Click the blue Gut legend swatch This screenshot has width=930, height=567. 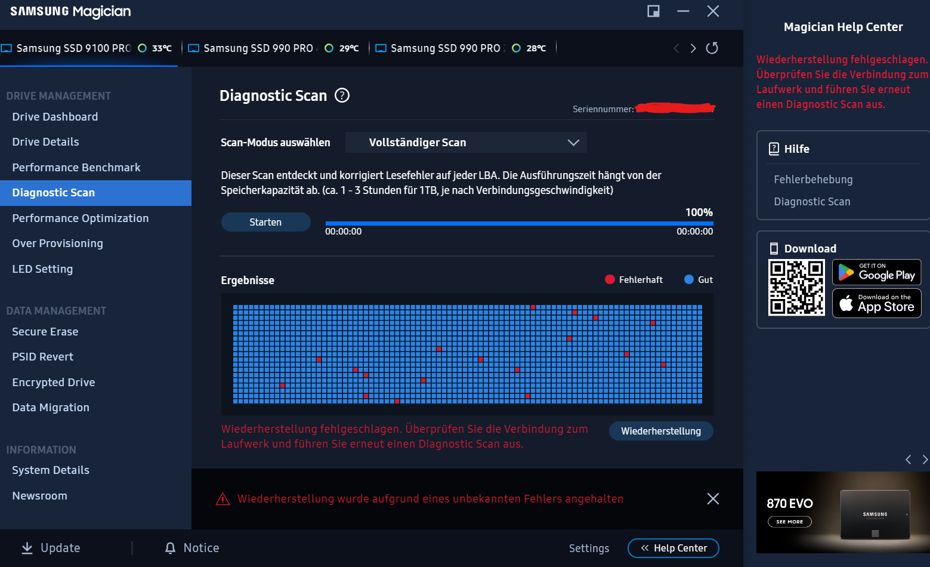pyautogui.click(x=689, y=279)
